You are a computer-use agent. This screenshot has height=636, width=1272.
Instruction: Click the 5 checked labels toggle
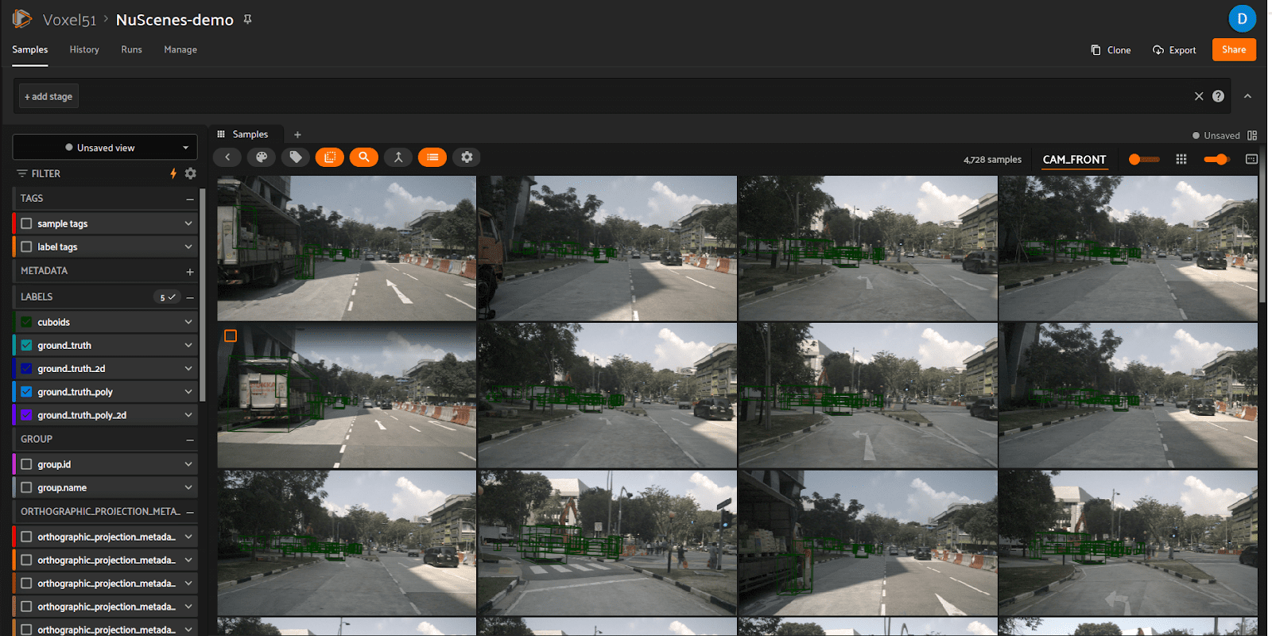pyautogui.click(x=167, y=297)
